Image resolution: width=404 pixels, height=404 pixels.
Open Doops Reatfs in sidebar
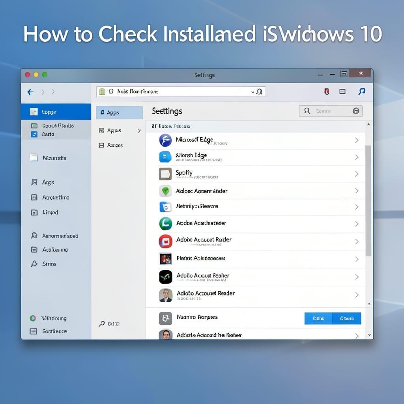tap(52, 125)
